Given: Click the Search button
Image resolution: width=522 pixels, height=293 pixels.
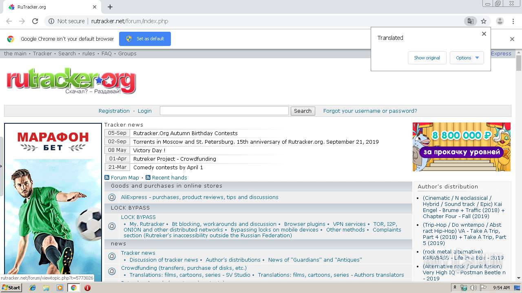Looking at the screenshot, I should tap(303, 111).
